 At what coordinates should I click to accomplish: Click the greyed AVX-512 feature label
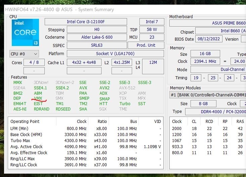coord(127,88)
